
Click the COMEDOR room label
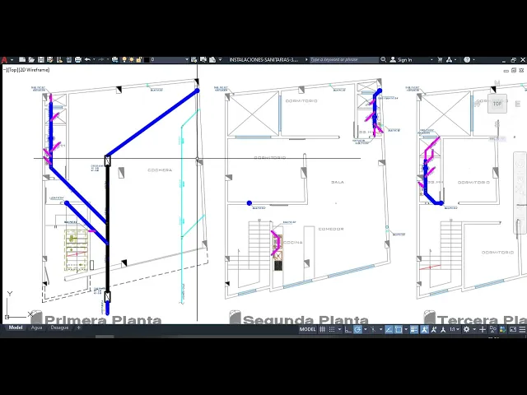tap(331, 229)
